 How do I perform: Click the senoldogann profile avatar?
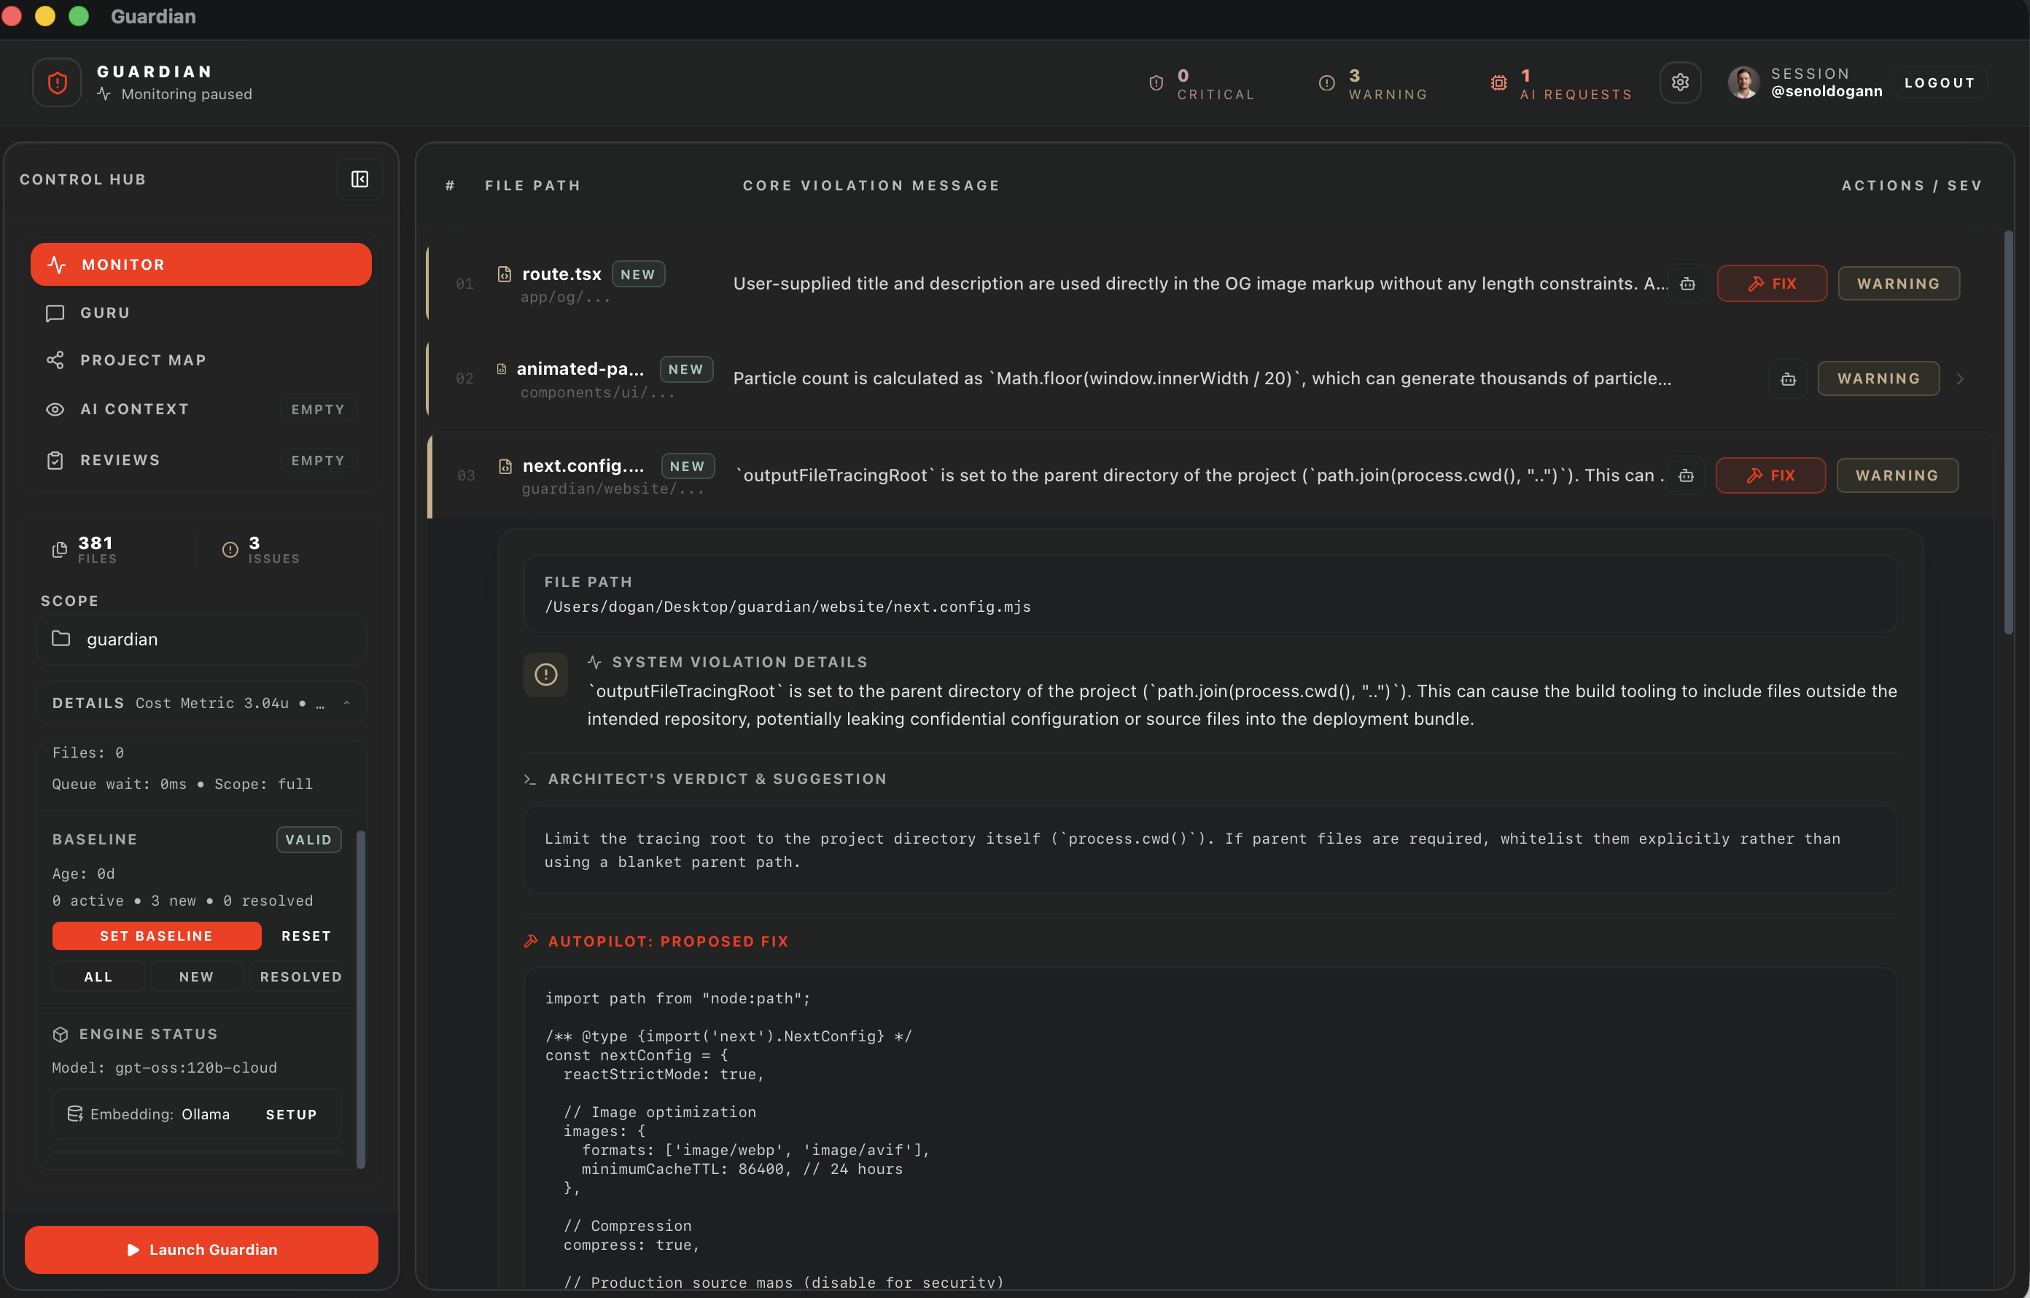point(1743,82)
